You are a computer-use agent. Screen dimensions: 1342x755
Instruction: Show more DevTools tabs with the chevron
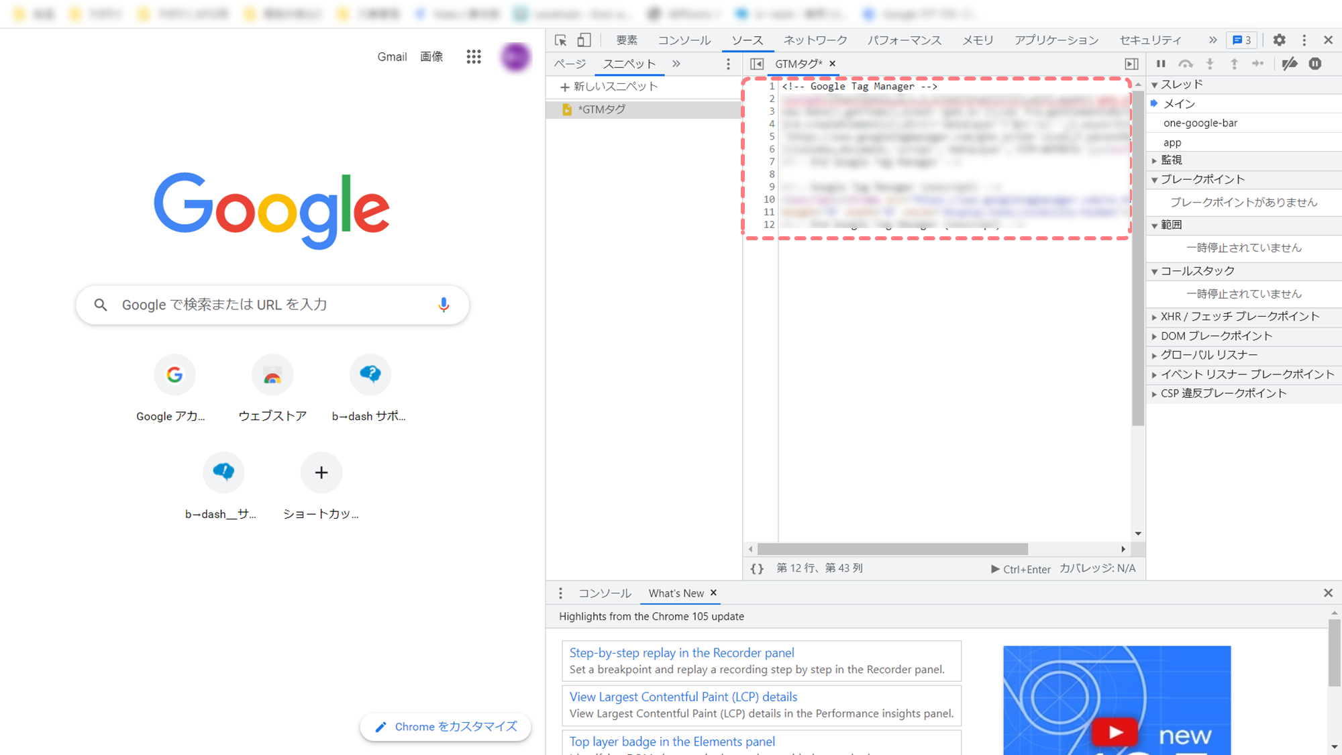pyautogui.click(x=1212, y=40)
